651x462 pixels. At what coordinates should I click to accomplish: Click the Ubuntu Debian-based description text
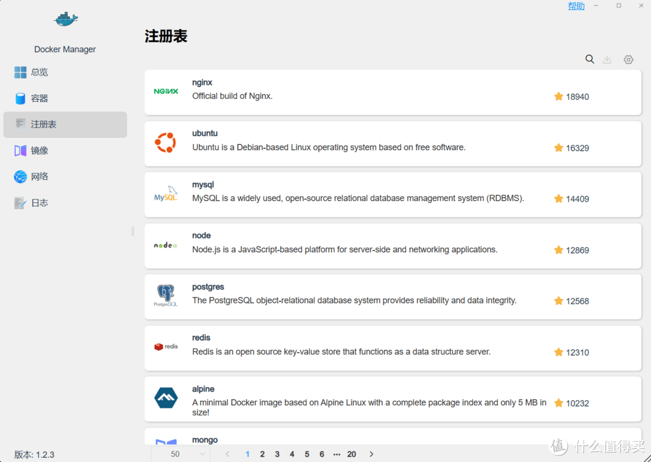point(329,147)
